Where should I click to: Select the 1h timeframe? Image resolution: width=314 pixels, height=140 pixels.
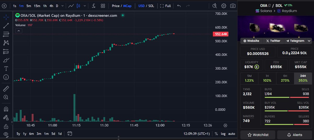45,6
